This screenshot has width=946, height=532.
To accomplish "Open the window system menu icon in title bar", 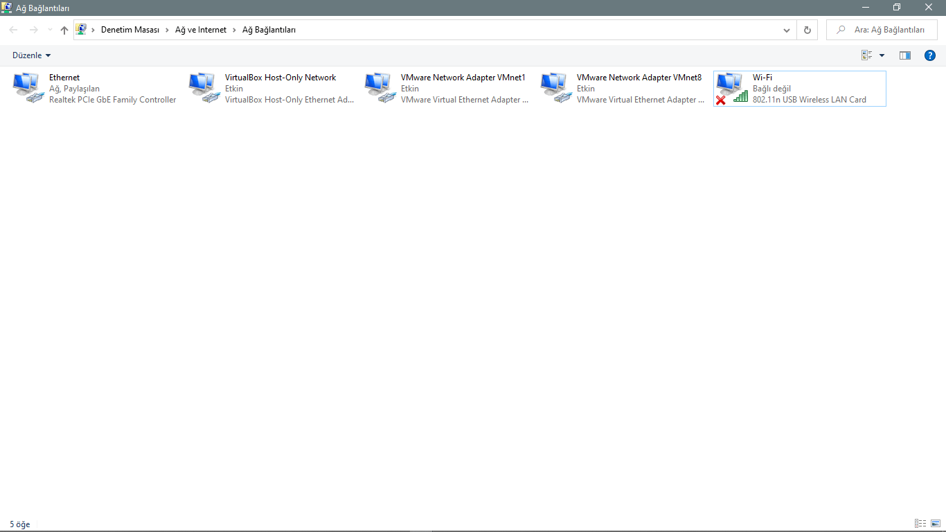I will pyautogui.click(x=7, y=8).
